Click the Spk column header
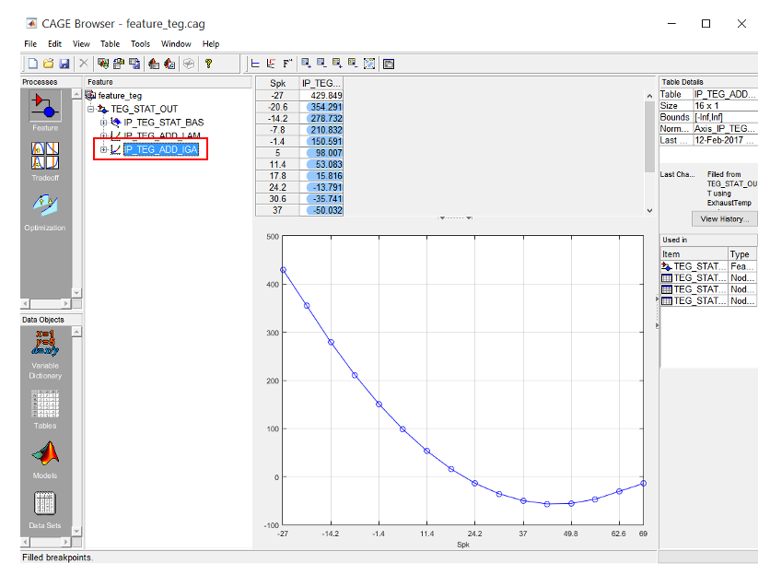The image size is (770, 575). pos(277,83)
